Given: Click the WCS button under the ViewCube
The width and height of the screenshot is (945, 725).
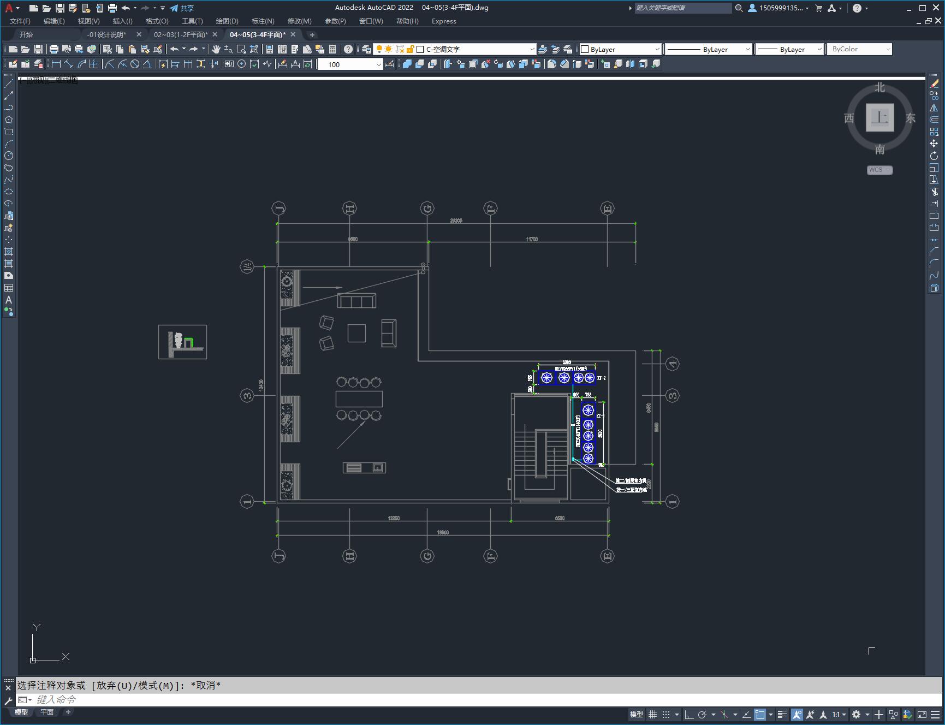Looking at the screenshot, I should (879, 170).
